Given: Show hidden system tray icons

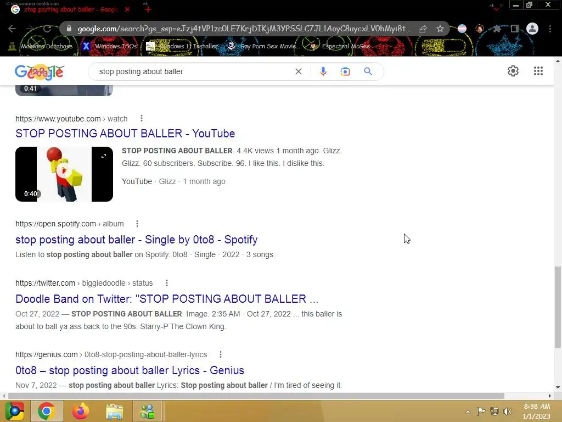Looking at the screenshot, I should pyautogui.click(x=468, y=412).
